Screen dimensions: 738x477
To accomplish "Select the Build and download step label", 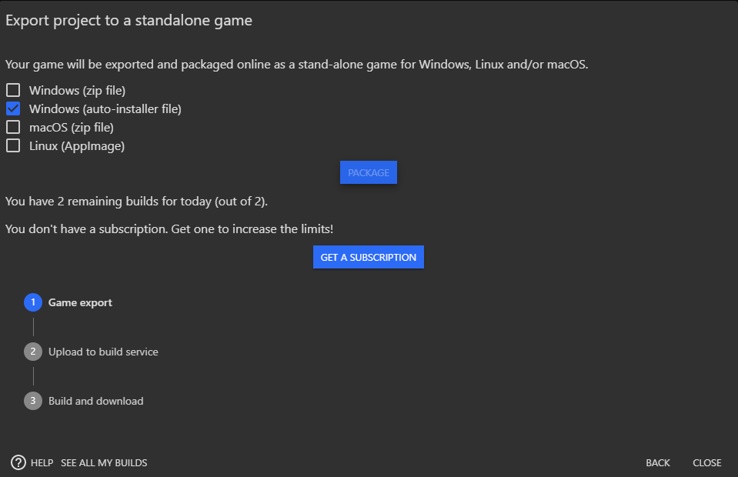I will click(x=96, y=402).
